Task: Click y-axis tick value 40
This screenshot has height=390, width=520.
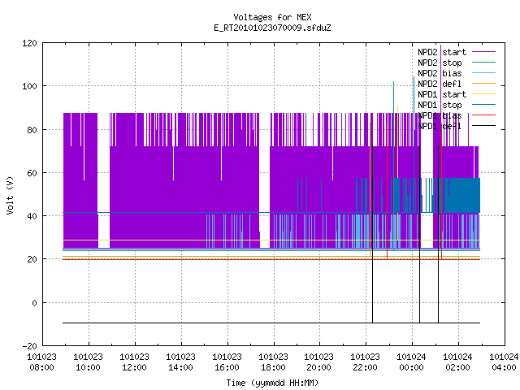Action: point(32,216)
